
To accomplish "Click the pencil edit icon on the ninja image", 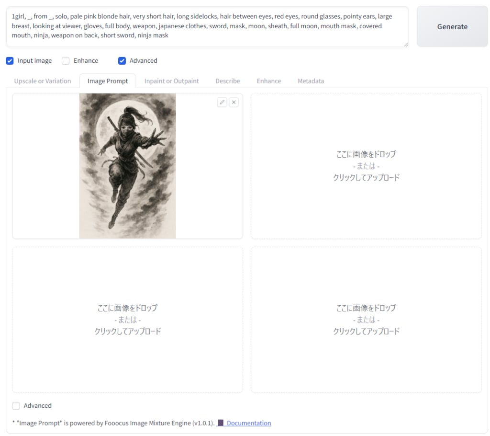I will pyautogui.click(x=222, y=102).
